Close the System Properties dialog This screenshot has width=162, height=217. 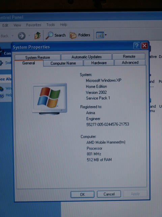(x=144, y=45)
